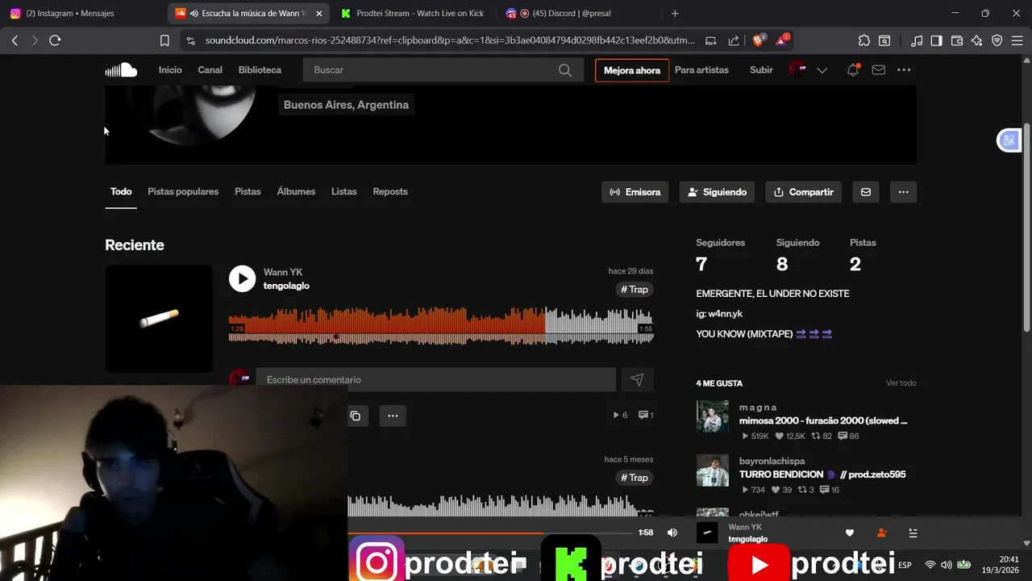Toggle the browser sidebar panel icon
The image size is (1032, 581).
point(937,40)
